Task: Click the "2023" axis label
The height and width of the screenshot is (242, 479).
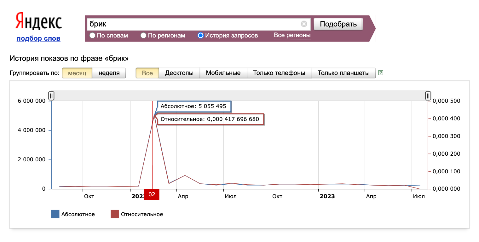Action: click(327, 197)
